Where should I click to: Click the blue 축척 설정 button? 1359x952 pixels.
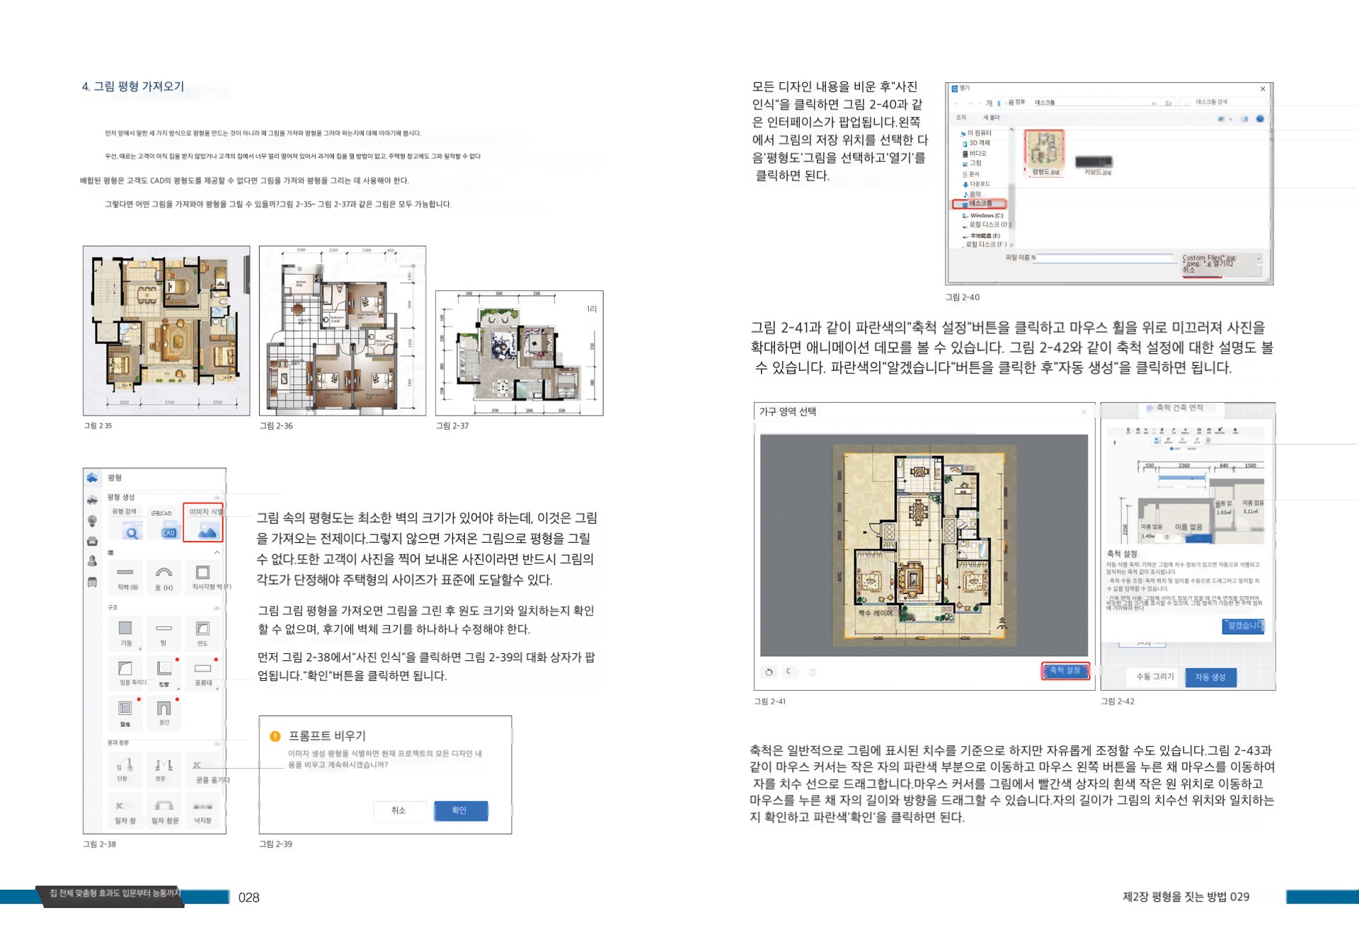(x=1065, y=670)
